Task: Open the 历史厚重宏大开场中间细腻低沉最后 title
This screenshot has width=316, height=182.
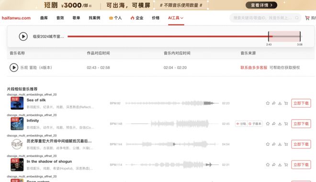Action: (x=59, y=141)
